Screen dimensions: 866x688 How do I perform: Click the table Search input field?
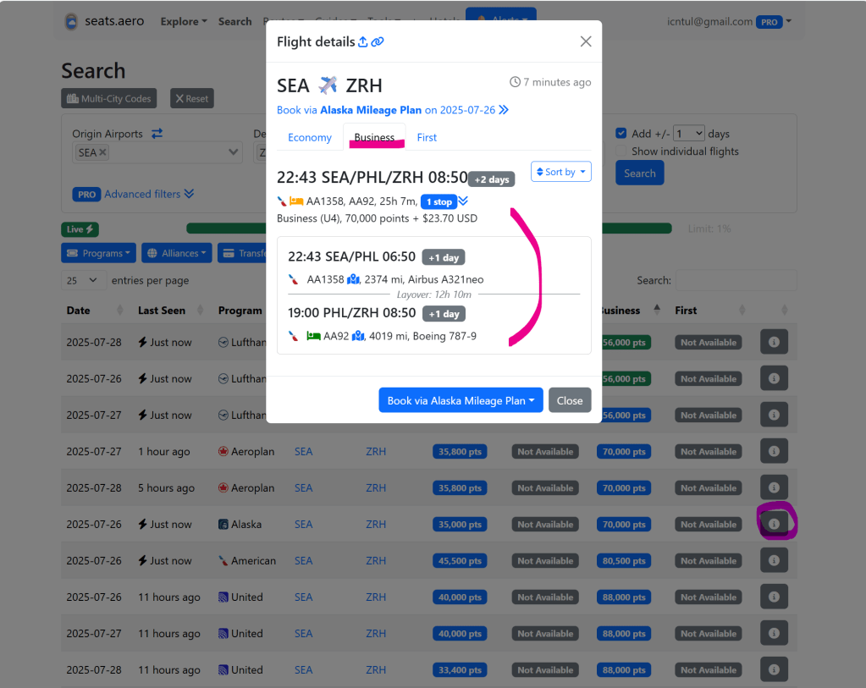(735, 280)
